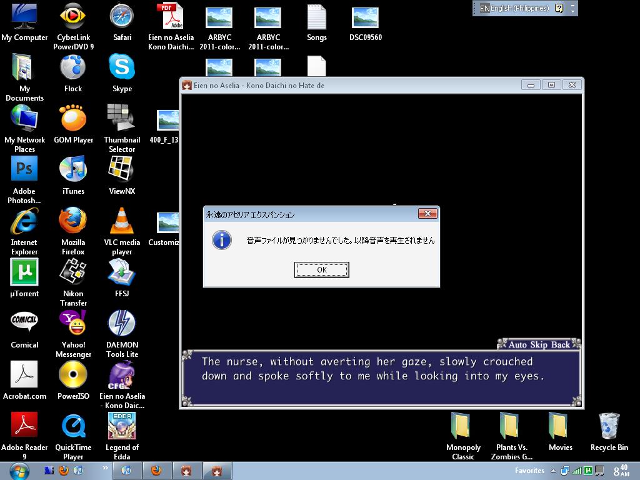
Task: Open the language bar help icon
Action: click(559, 8)
